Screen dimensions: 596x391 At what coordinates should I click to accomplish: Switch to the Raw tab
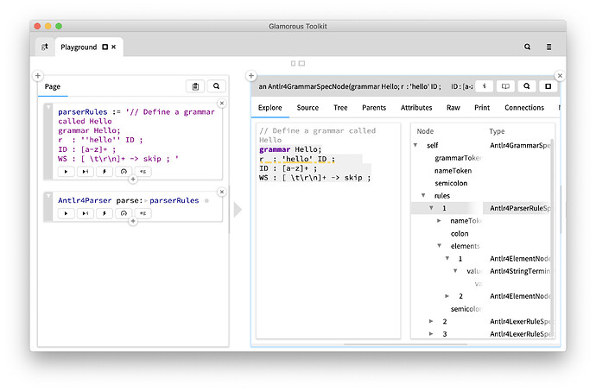[453, 108]
